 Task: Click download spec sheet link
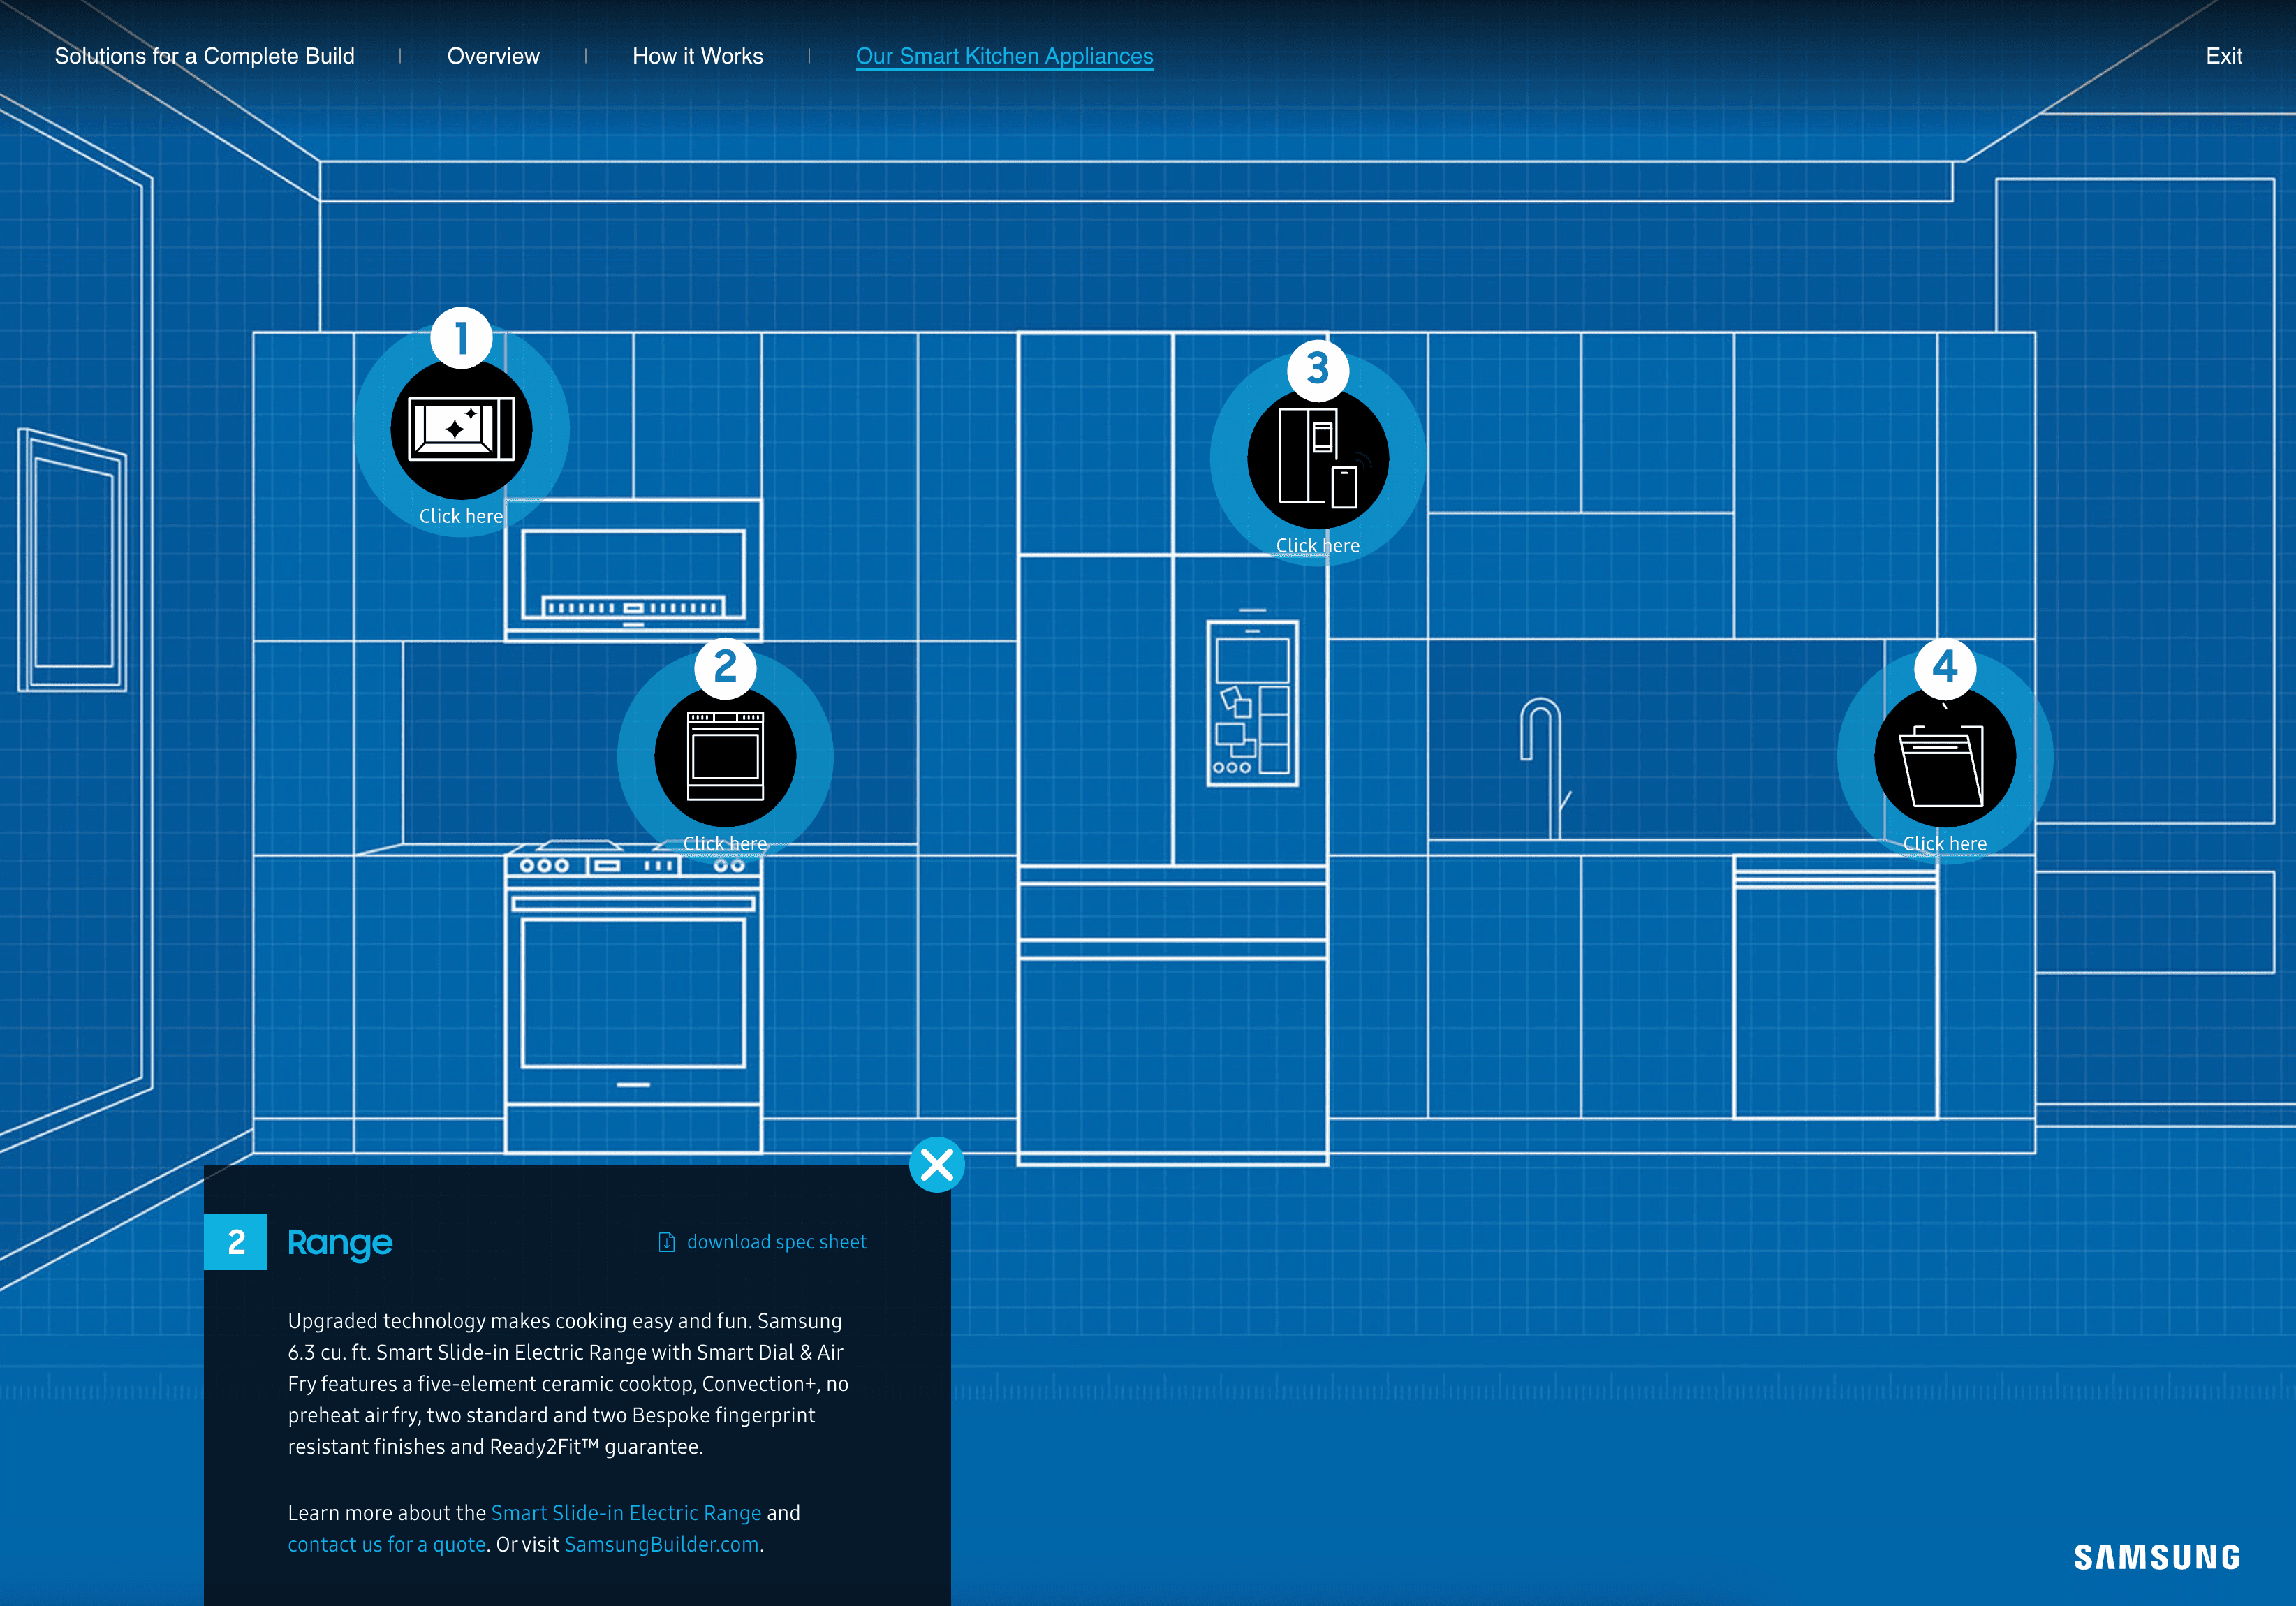776,1242
